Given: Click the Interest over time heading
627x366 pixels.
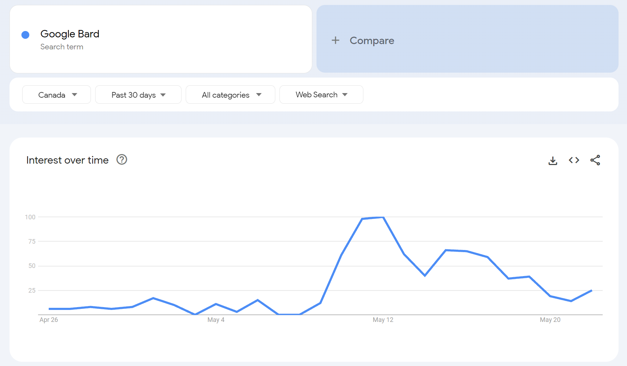Looking at the screenshot, I should [x=67, y=160].
